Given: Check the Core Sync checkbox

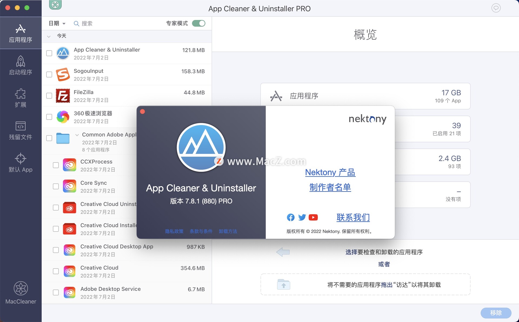Looking at the screenshot, I should pos(56,187).
